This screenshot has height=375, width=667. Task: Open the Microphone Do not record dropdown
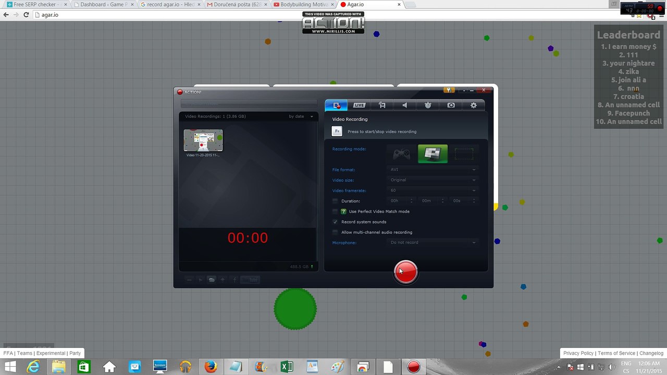[x=433, y=242]
